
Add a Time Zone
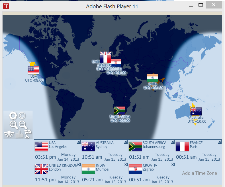[199, 173]
